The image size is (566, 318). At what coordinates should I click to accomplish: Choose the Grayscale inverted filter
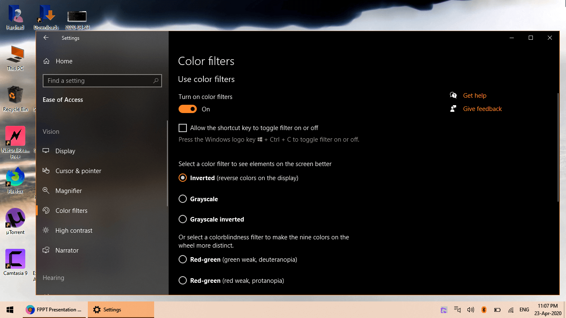click(183, 219)
